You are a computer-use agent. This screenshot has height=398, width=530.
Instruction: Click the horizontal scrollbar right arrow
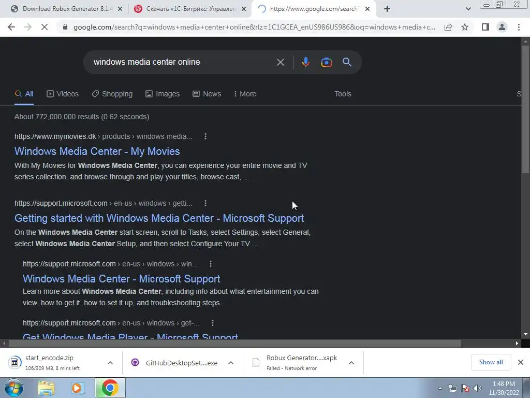pyautogui.click(x=517, y=344)
